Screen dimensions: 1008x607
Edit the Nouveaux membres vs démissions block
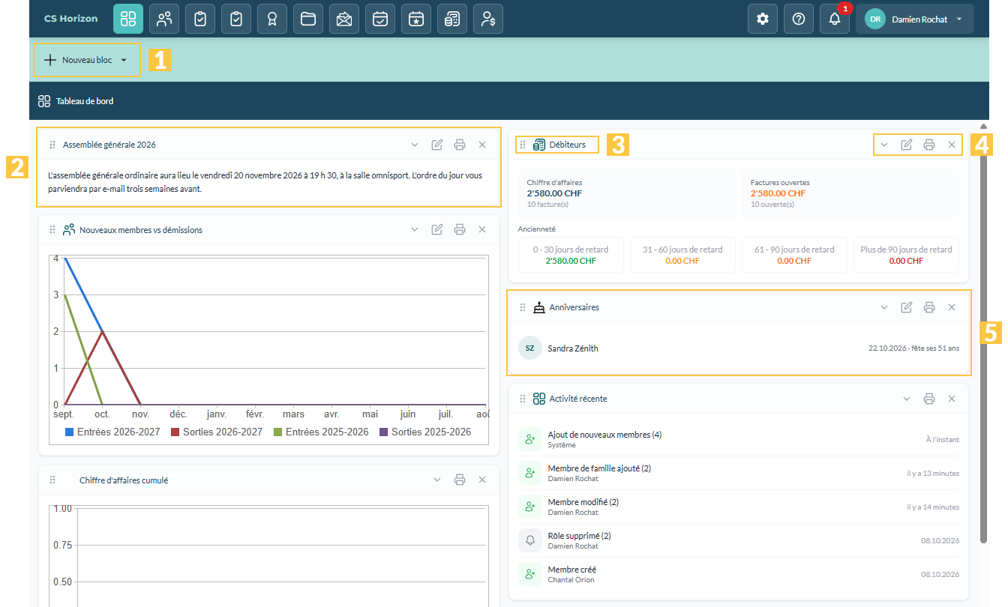[x=437, y=229]
